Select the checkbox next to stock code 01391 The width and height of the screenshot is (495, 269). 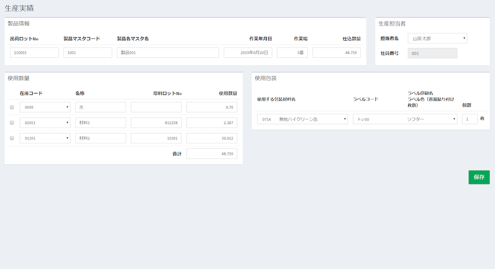tap(12, 138)
